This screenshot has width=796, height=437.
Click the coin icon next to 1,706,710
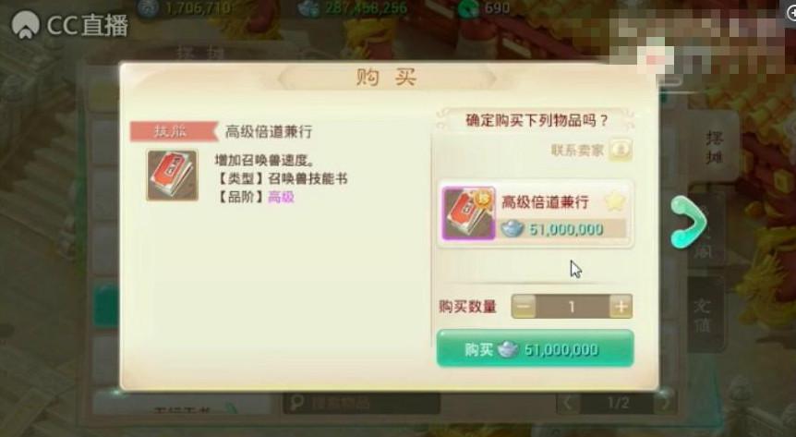point(149,8)
